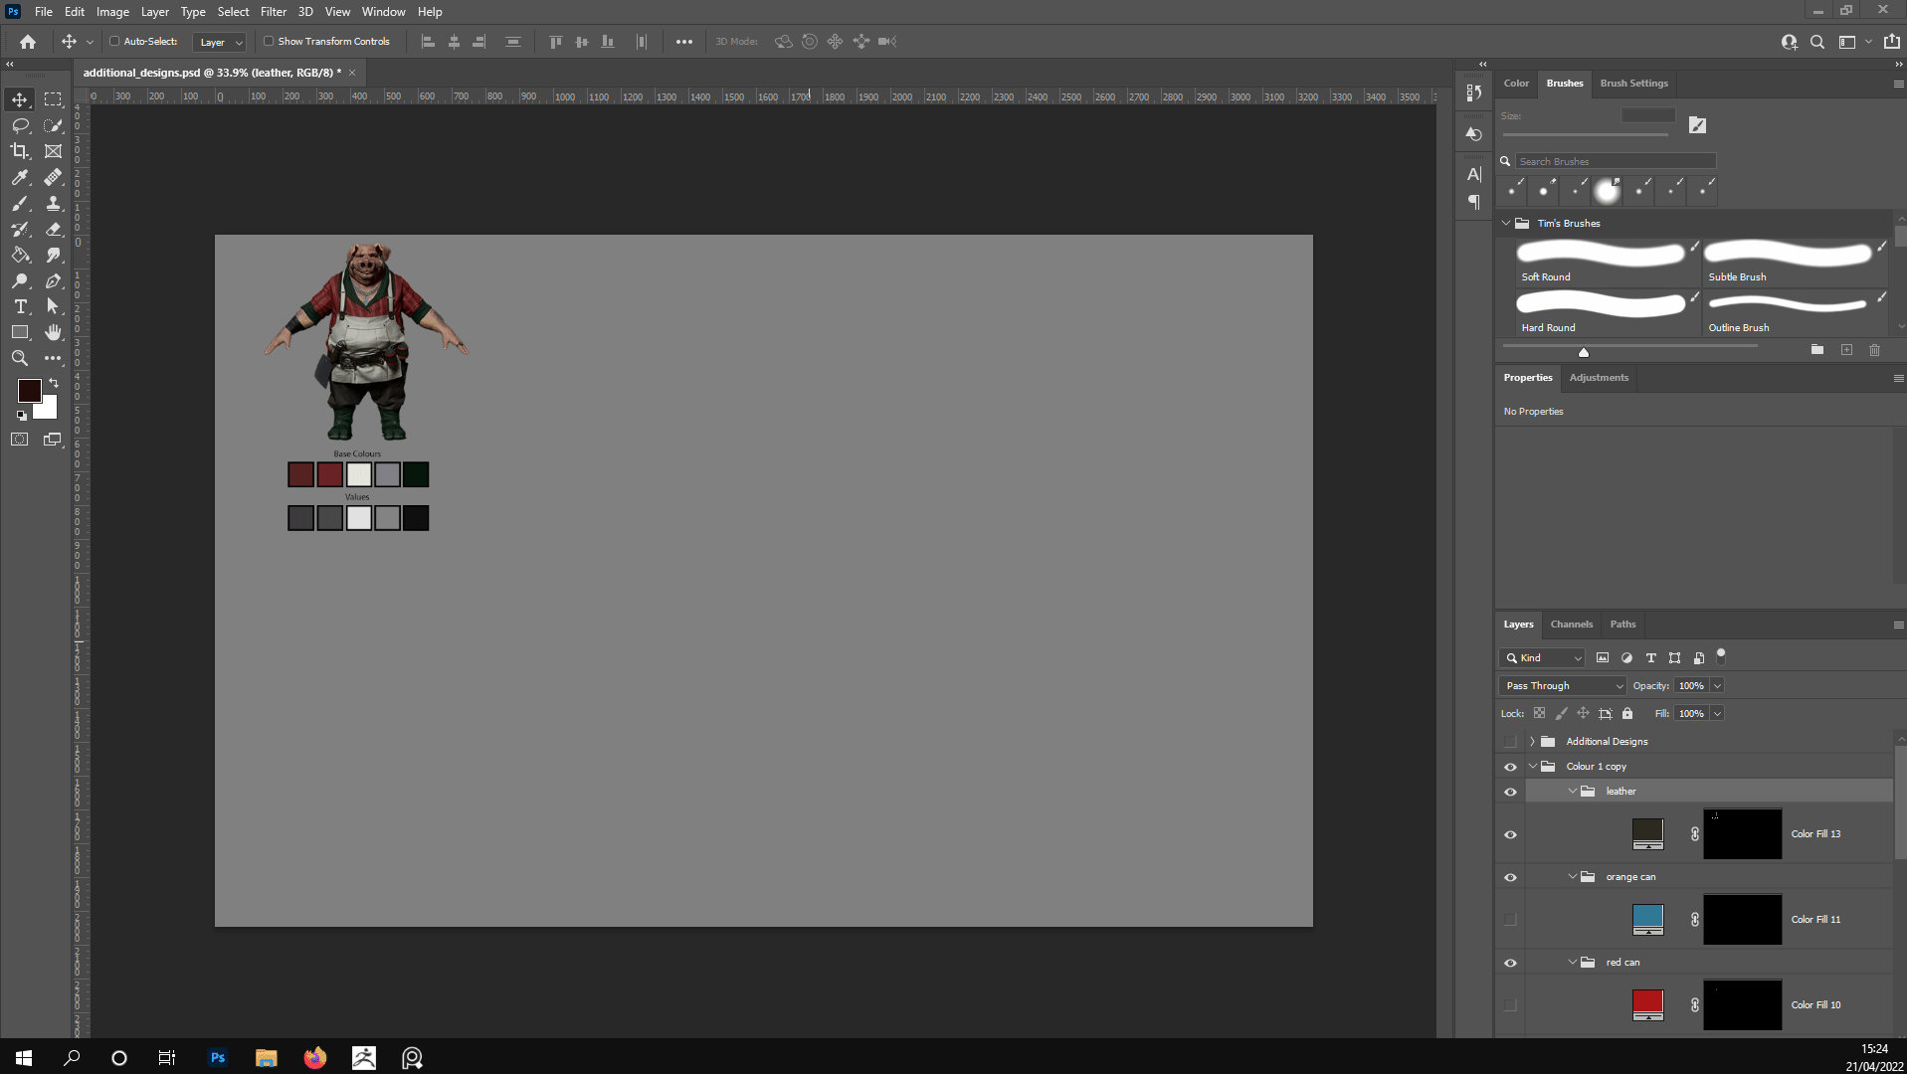
Task: Switch to the Channels tab
Action: [1571, 625]
